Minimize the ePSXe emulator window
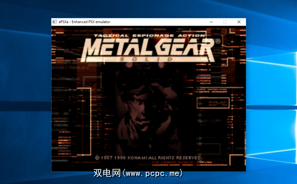This screenshot has height=184, width=297. (x=211, y=22)
